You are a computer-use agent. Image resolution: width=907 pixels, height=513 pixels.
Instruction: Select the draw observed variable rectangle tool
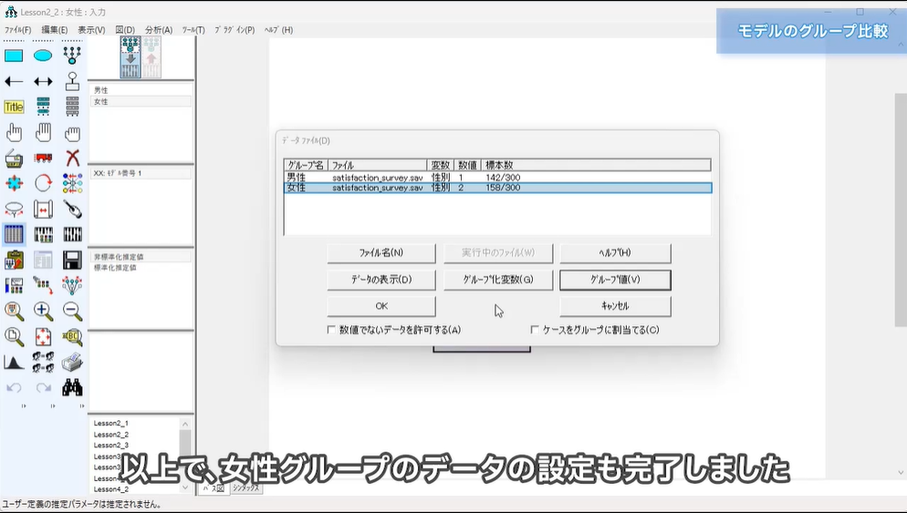[x=14, y=56]
